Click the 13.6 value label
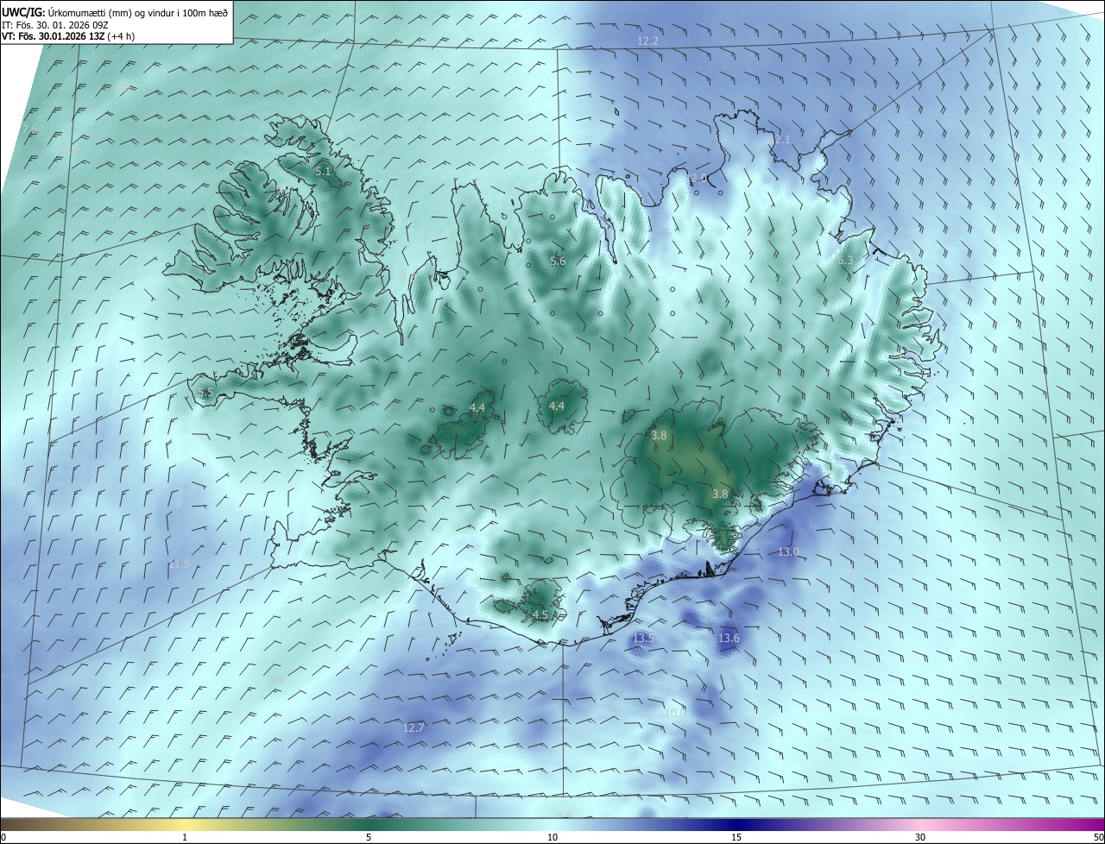 pos(729,639)
